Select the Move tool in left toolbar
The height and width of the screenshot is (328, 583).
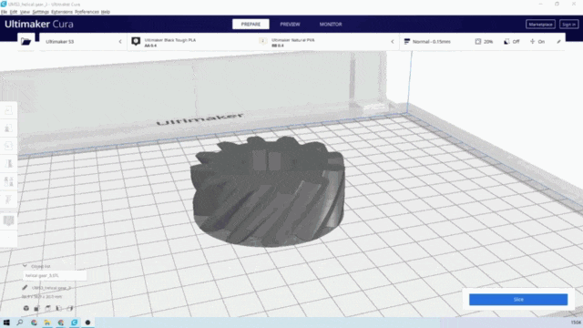[x=8, y=110]
